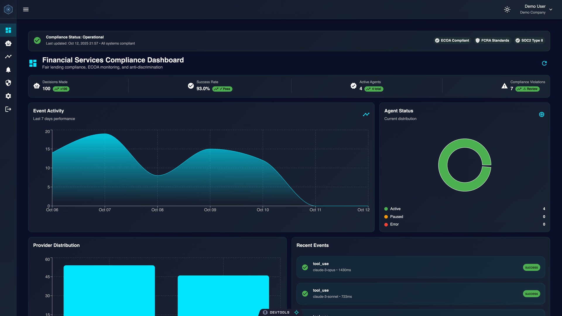
Task: Collapse the sidebar via the menu icon
Action: tap(26, 9)
